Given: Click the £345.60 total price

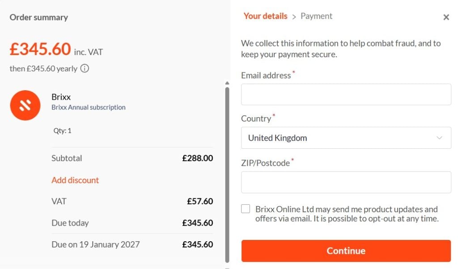Looking at the screenshot, I should [x=40, y=48].
